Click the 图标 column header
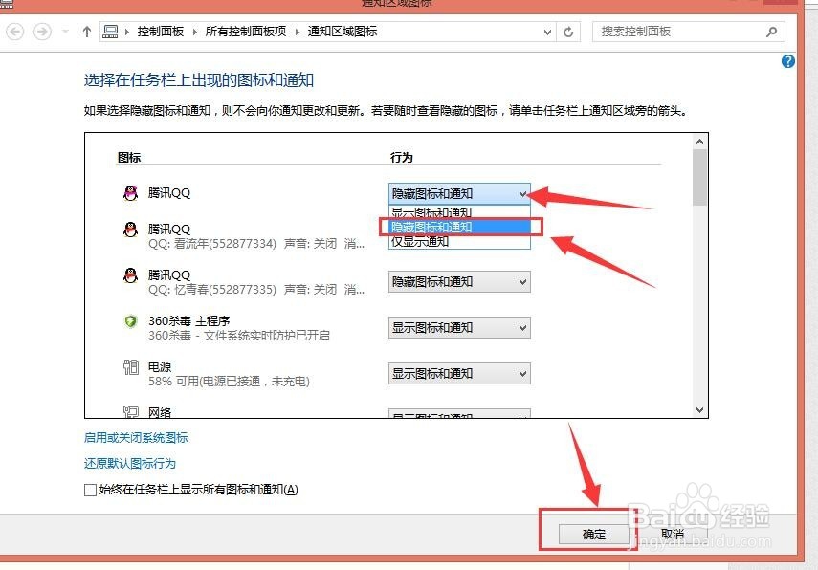818x570 pixels. [129, 158]
